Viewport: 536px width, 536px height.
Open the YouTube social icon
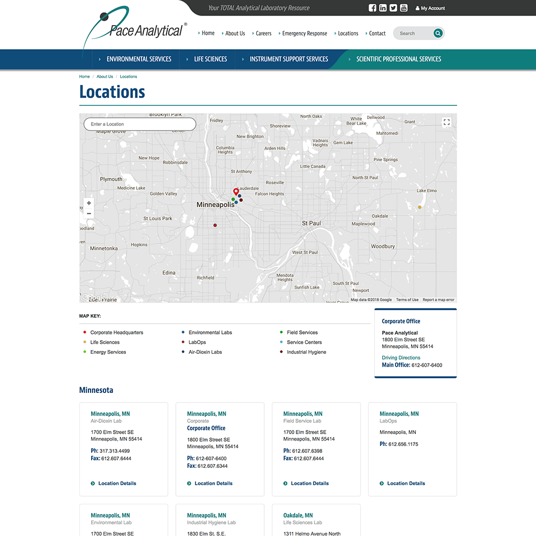[x=404, y=8]
